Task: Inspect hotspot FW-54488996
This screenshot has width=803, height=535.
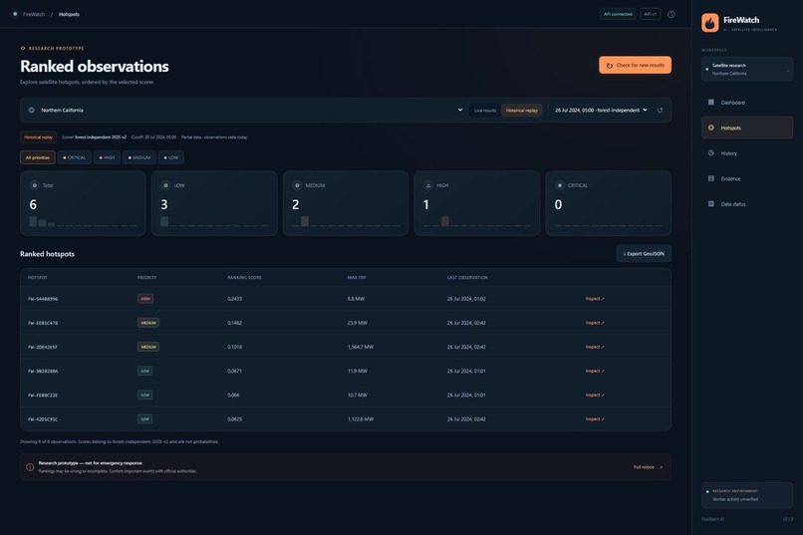Action: [595, 299]
